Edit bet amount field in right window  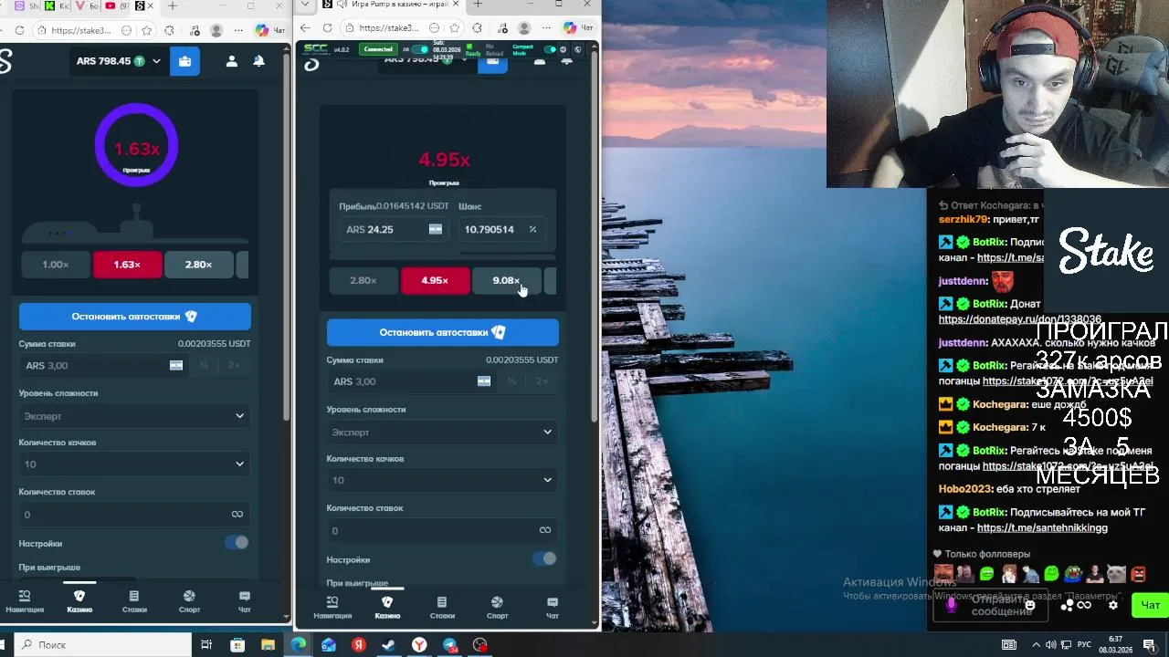[x=413, y=381]
